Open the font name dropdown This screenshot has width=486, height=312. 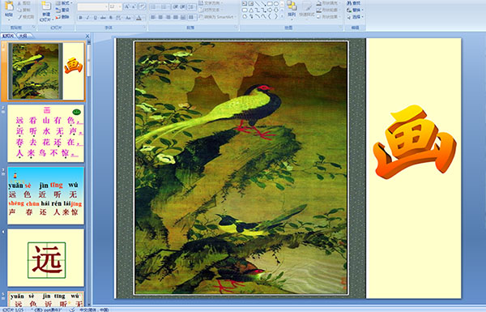106,6
